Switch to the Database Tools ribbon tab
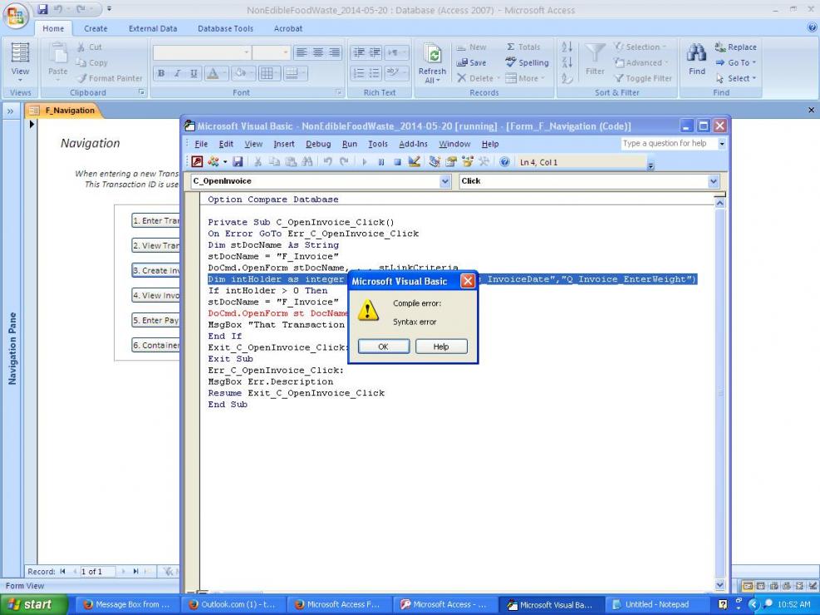Screen dimensions: 820x615 tap(225, 29)
